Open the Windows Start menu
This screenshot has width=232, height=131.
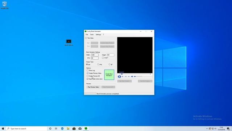(3, 128)
